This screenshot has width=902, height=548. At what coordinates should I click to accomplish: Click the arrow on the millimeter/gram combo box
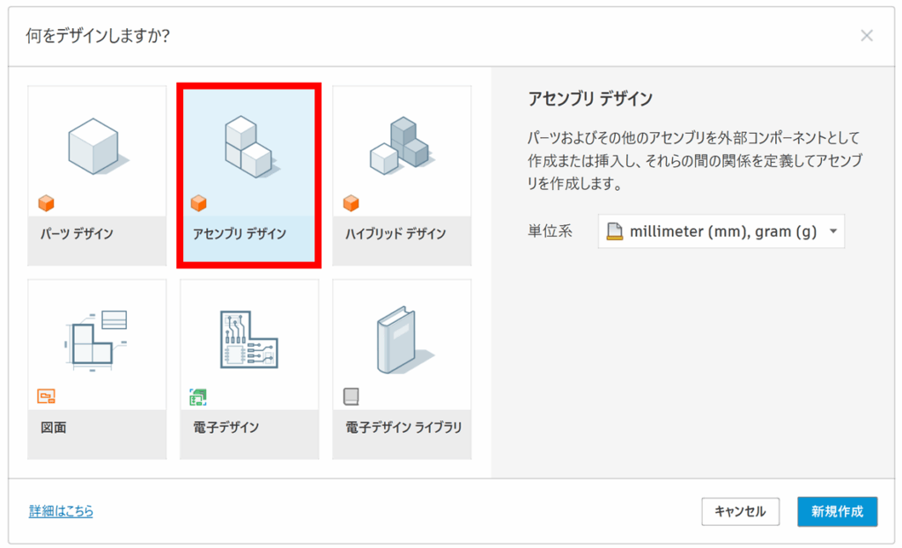click(x=832, y=232)
